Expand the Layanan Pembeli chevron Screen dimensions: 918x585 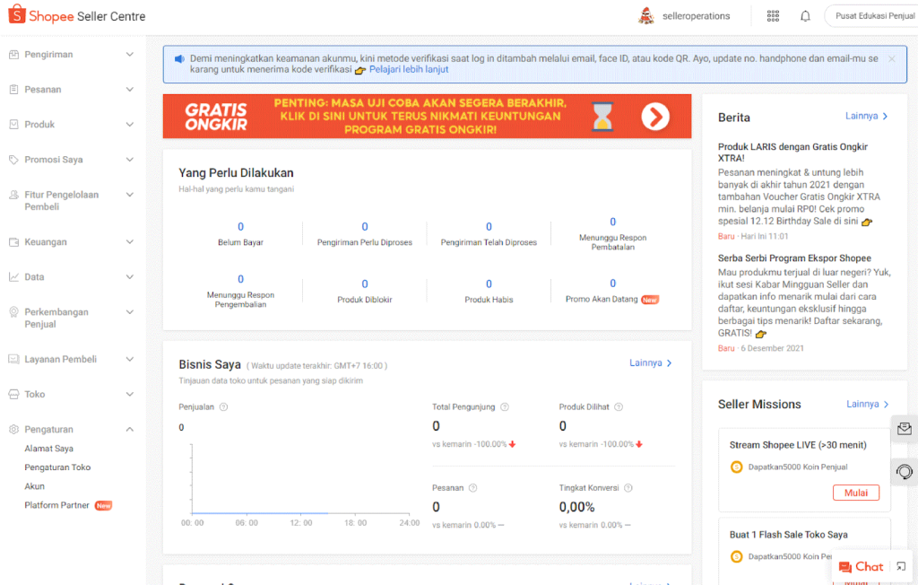[x=130, y=359]
